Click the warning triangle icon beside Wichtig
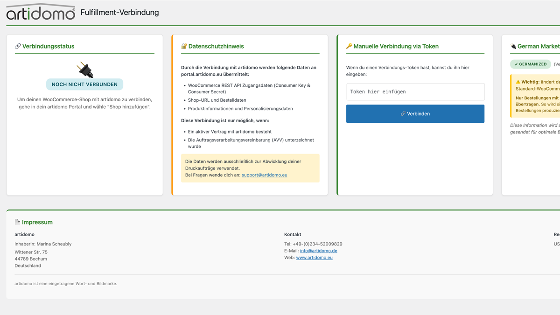560x315 pixels. [518, 82]
